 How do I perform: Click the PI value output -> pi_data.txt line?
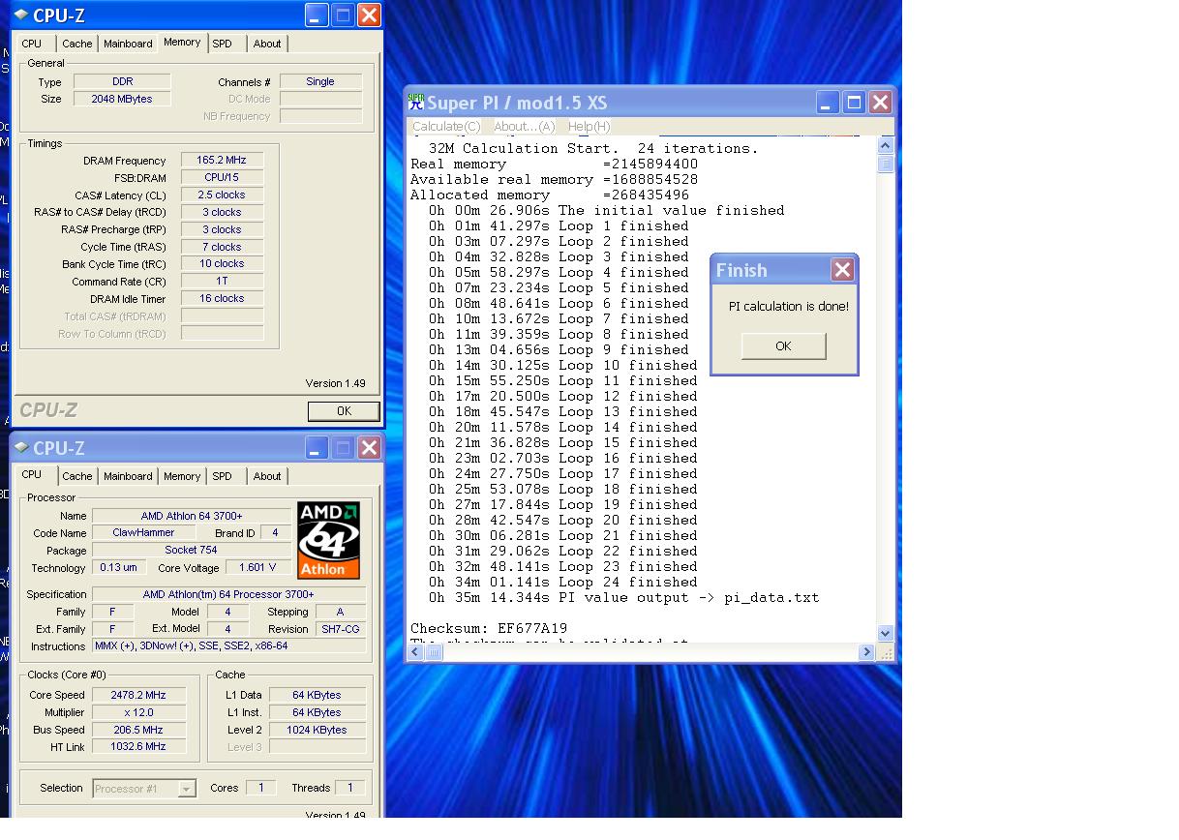[624, 598]
